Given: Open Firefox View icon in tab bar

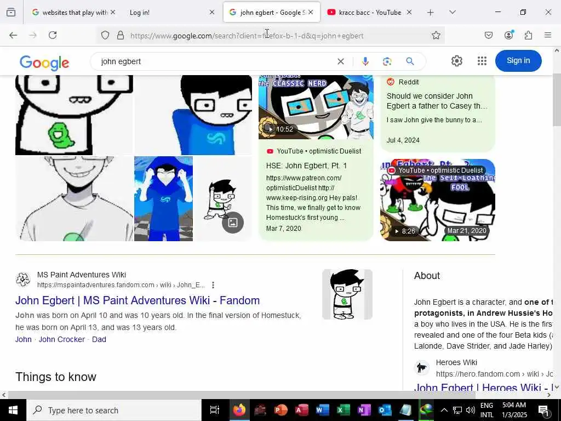Looking at the screenshot, I should point(11,13).
